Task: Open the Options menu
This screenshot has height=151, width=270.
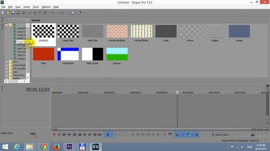Action: point(46,7)
